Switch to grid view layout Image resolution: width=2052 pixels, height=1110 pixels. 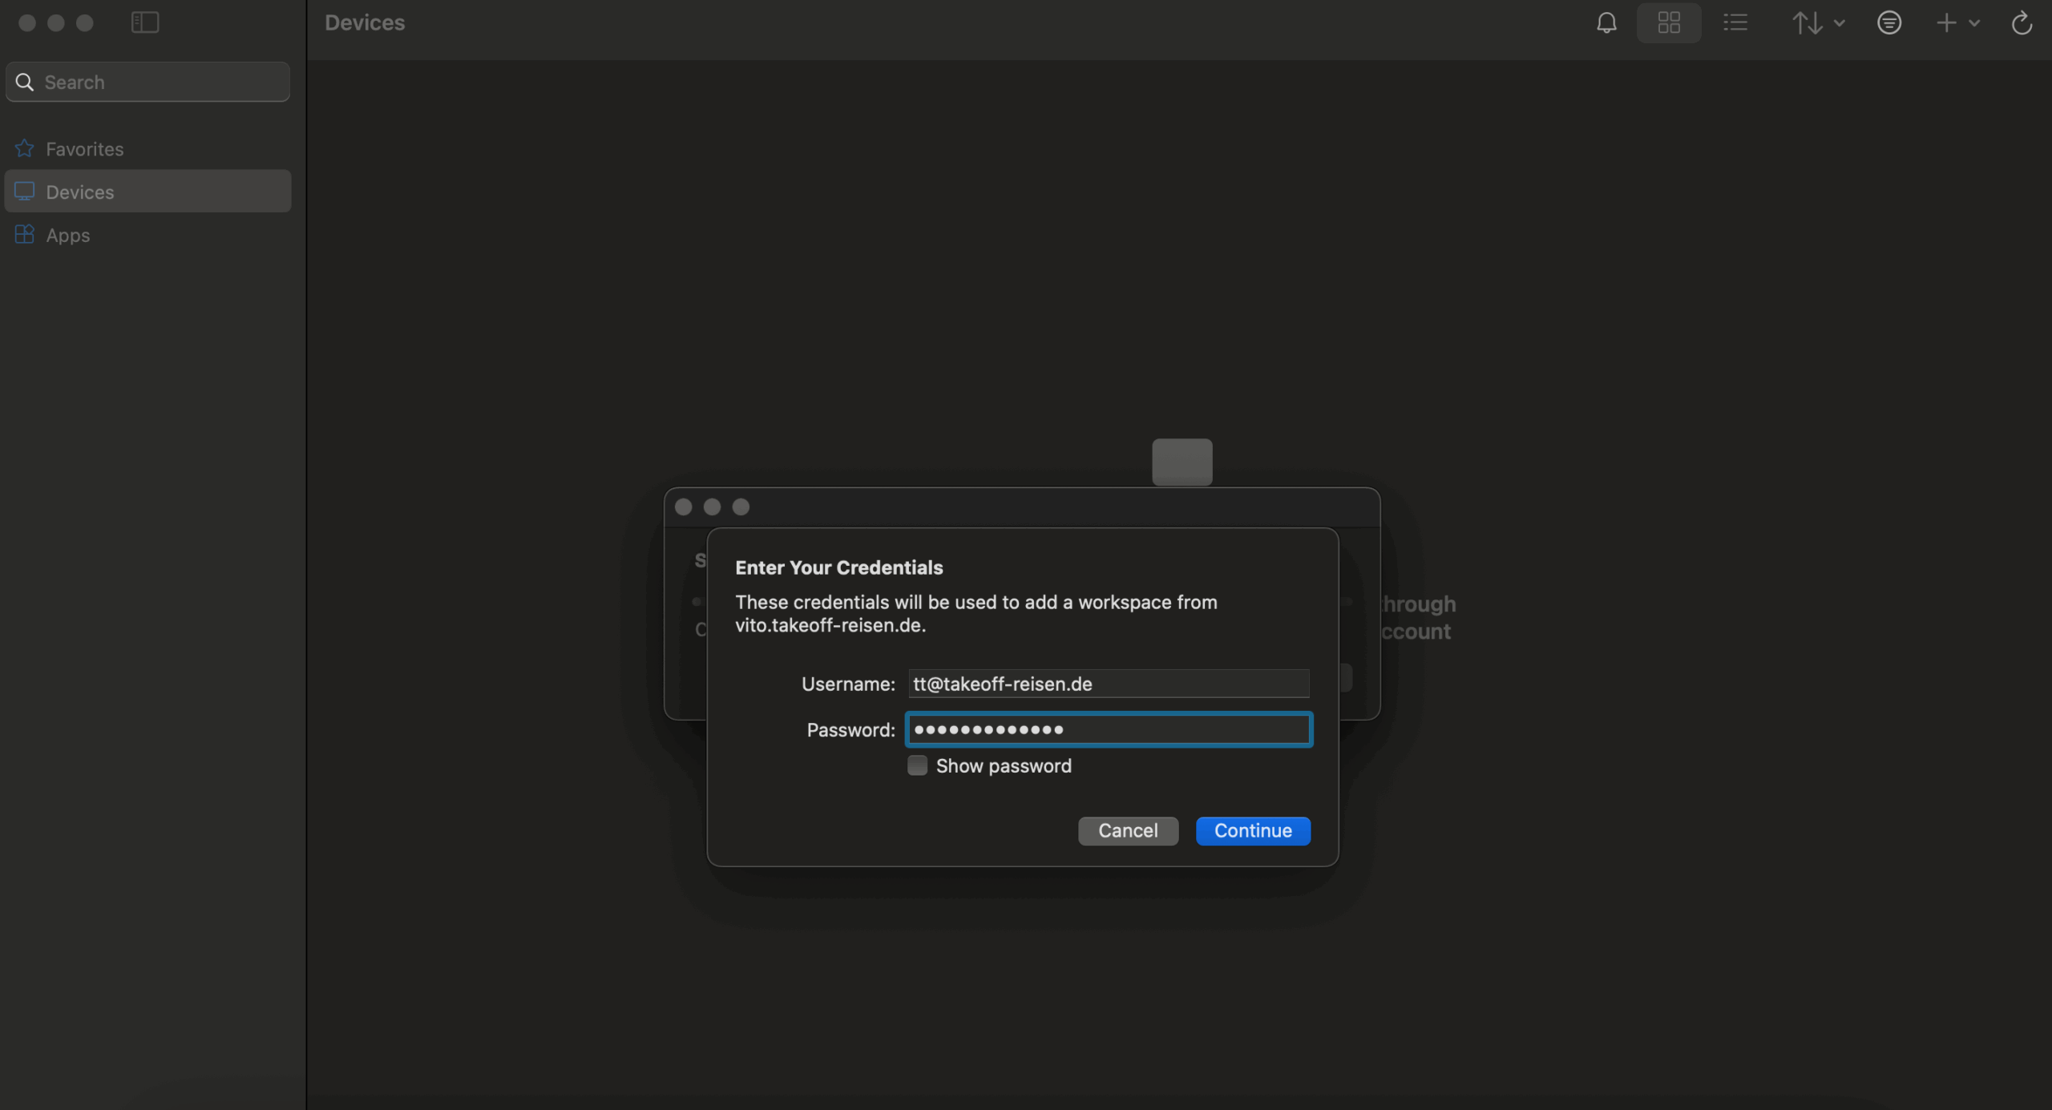(1669, 22)
